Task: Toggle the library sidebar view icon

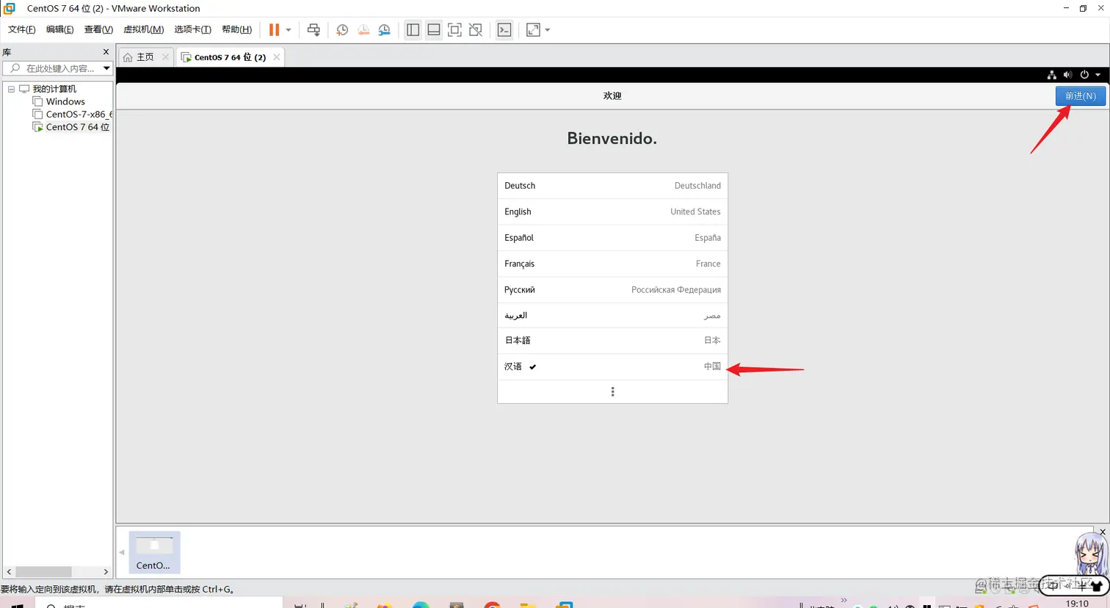Action: coord(413,30)
